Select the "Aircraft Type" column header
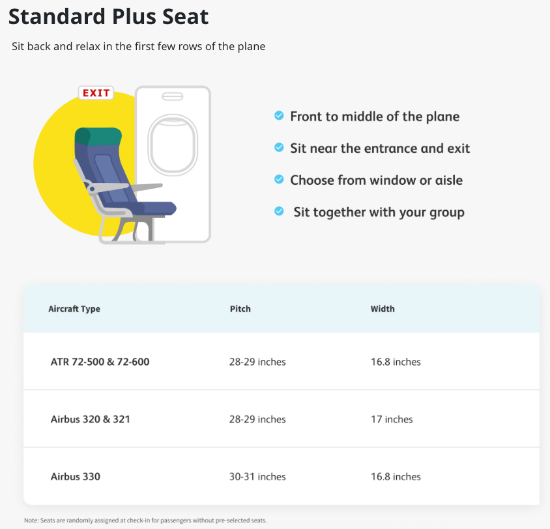Screen dimensions: 550x529 [x=74, y=308]
